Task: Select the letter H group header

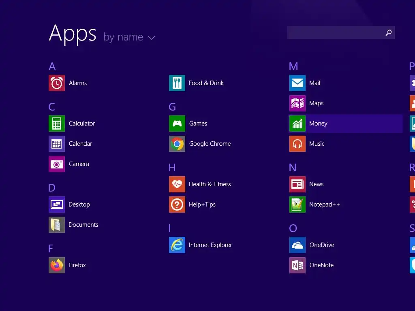Action: click(x=172, y=168)
